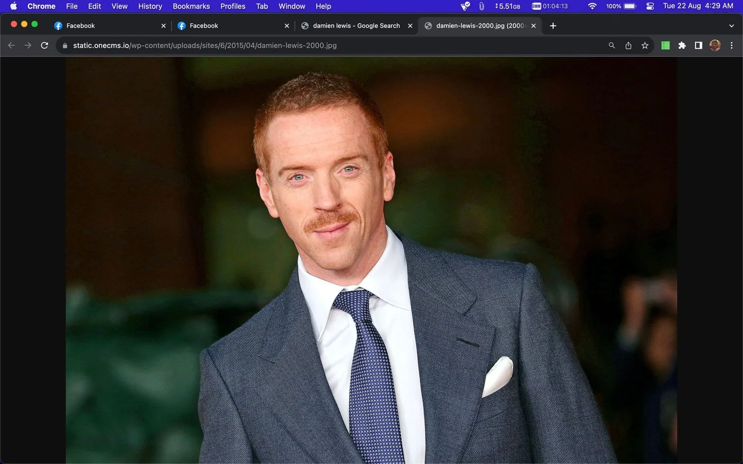Toggle the side panel icon
Viewport: 743px width, 464px height.
point(698,45)
